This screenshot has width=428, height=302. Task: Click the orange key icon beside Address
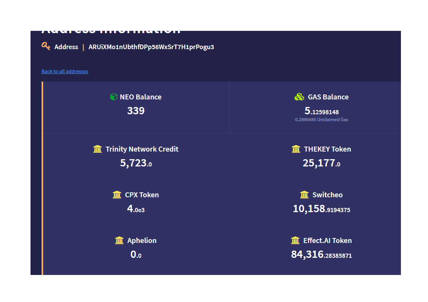click(x=46, y=46)
